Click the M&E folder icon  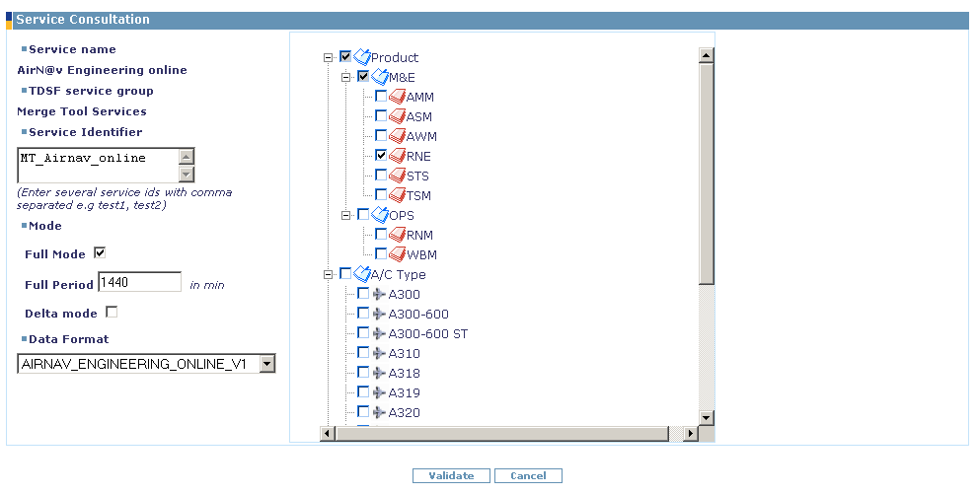(380, 77)
